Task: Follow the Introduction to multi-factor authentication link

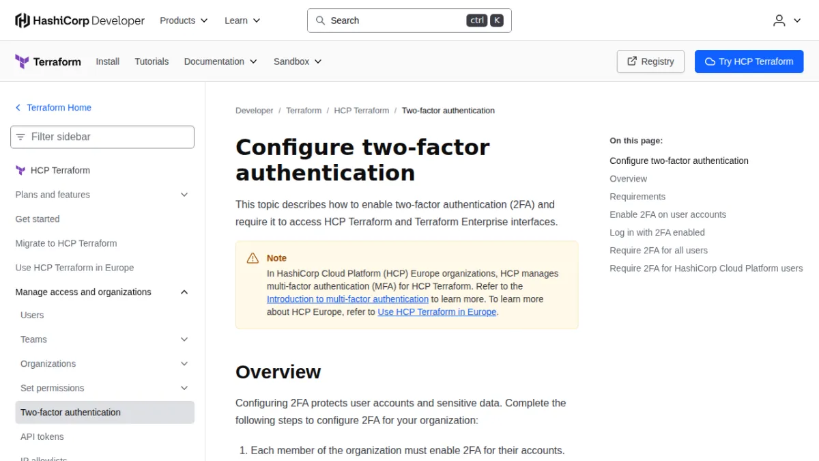Action: [x=347, y=299]
